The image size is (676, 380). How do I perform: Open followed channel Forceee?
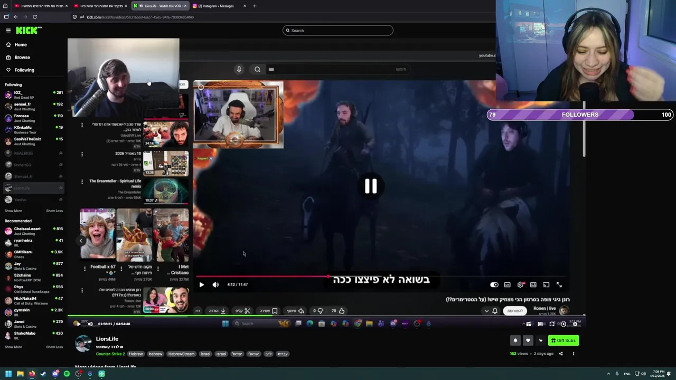tap(33, 118)
